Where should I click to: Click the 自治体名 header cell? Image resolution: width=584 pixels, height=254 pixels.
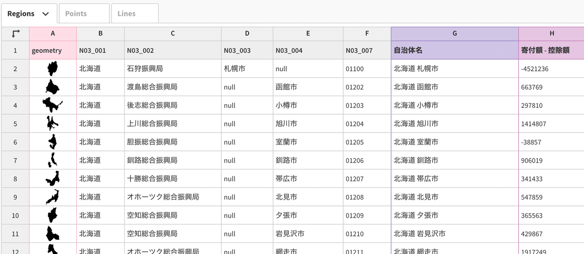455,50
